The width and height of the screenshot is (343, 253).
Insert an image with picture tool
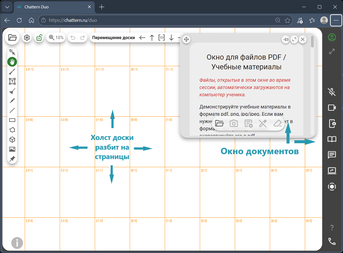[12, 149]
